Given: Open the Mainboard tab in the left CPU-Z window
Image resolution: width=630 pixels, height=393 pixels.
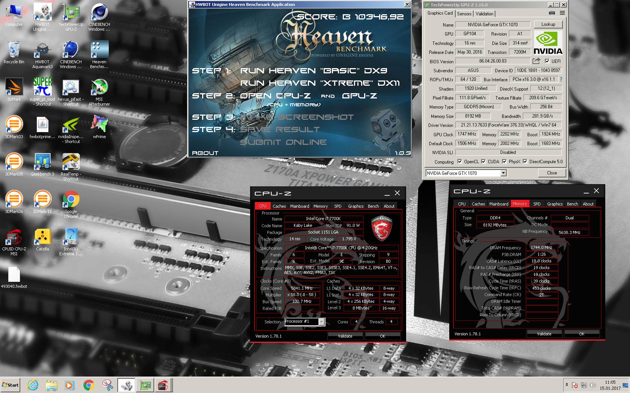Looking at the screenshot, I should [300, 206].
